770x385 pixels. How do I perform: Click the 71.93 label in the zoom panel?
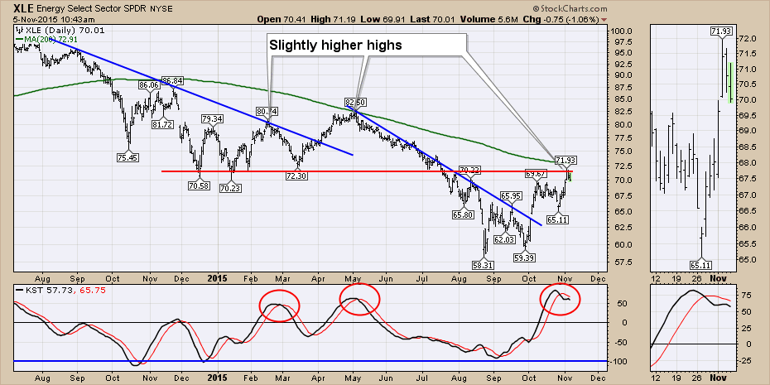tap(720, 31)
